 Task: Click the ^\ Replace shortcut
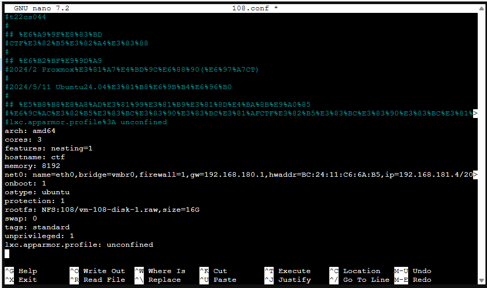pyautogui.click(x=158, y=280)
